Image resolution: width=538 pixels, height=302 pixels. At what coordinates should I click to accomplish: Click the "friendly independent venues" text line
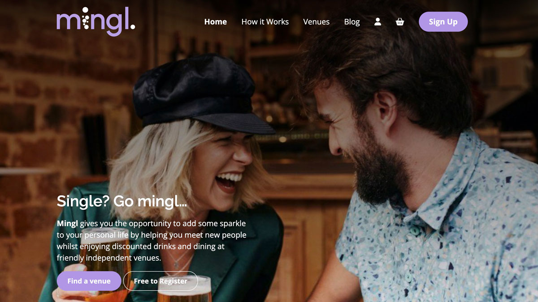(108, 258)
